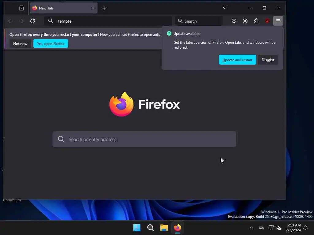Click Not now in startup prompt
This screenshot has width=314, height=235.
[20, 43]
